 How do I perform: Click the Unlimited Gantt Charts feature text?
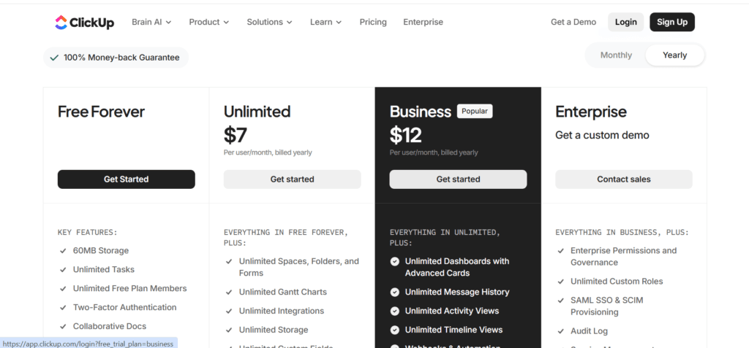283,292
